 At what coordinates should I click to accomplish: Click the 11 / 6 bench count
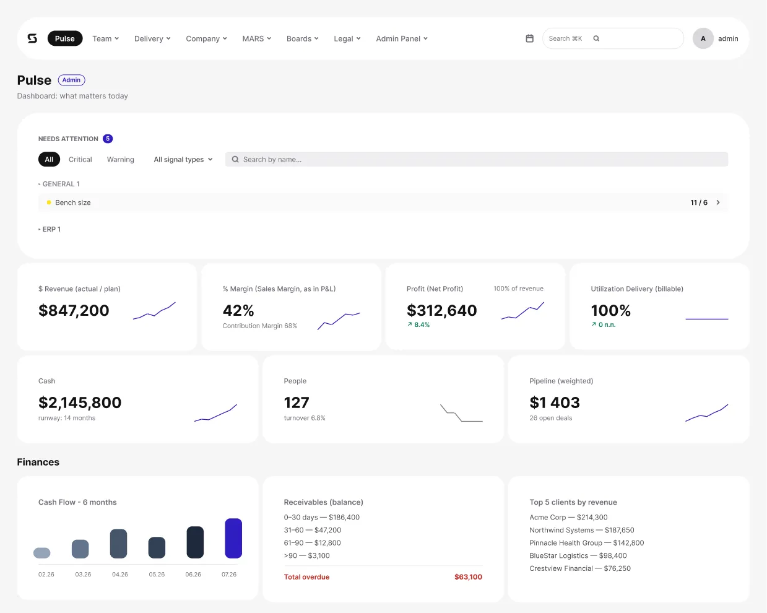coord(699,202)
